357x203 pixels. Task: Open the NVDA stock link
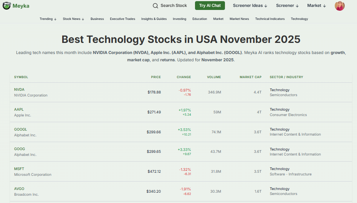click(19, 90)
